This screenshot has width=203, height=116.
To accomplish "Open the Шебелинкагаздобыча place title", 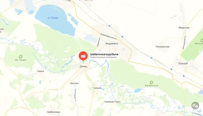I will click(x=104, y=54).
